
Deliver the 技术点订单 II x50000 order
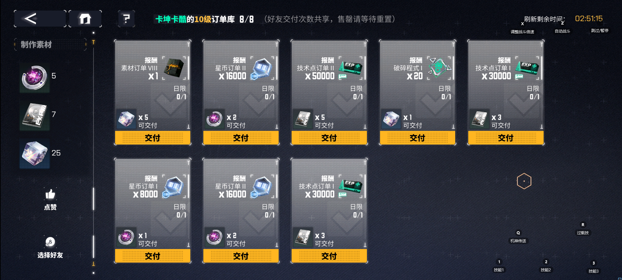329,138
